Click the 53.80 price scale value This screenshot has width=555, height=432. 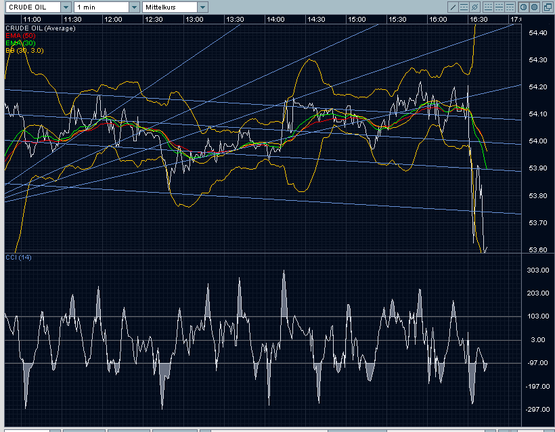[x=537, y=196]
